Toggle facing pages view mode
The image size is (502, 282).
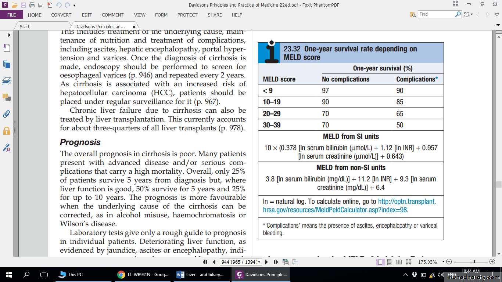click(x=399, y=262)
